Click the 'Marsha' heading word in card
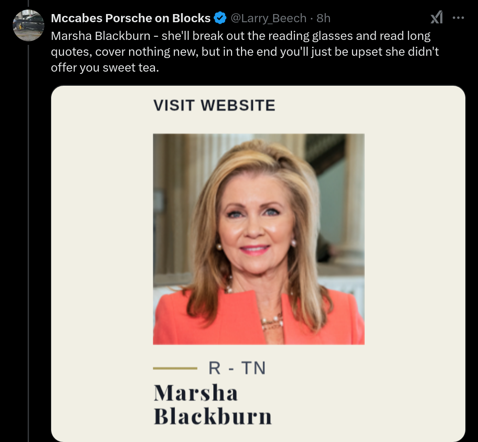 pyautogui.click(x=196, y=393)
